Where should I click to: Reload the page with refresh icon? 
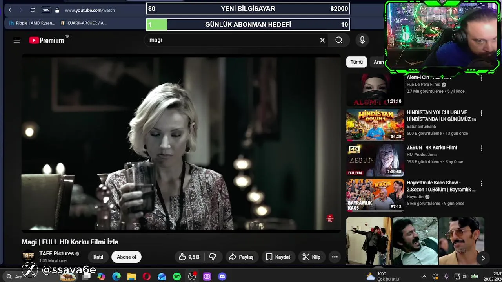pyautogui.click(x=33, y=10)
